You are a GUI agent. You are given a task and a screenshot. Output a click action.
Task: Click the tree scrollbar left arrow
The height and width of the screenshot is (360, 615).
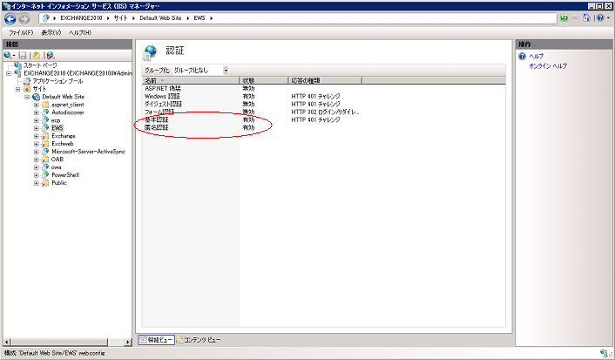(7, 342)
